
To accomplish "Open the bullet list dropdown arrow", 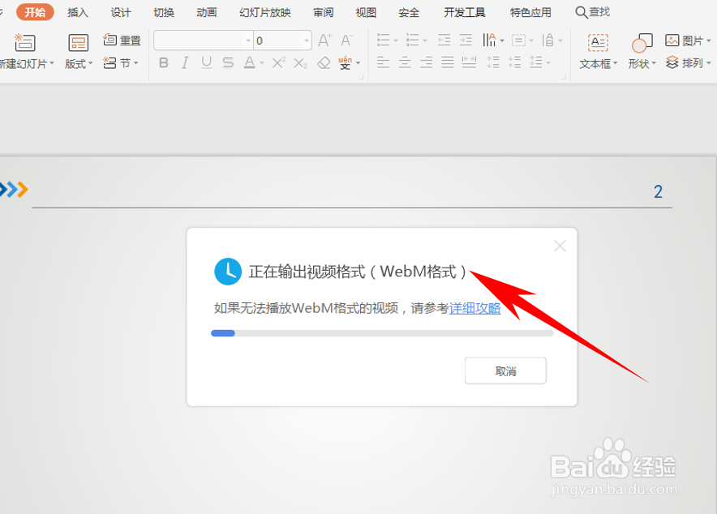I will point(396,41).
